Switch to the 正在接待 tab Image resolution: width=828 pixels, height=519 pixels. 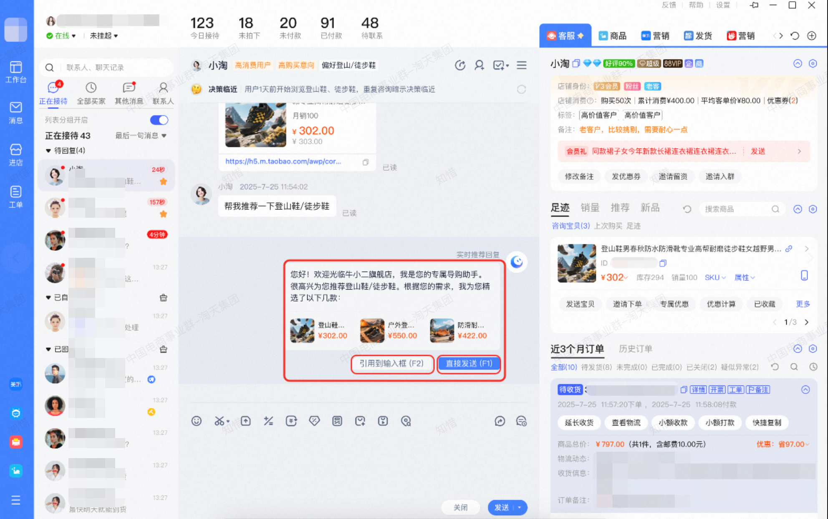click(53, 93)
